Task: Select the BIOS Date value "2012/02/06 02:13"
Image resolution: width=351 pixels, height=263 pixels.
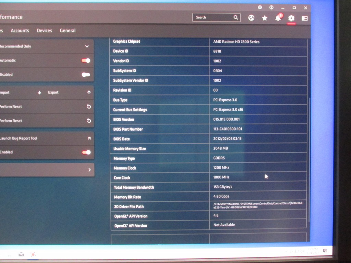Action: coord(227,139)
